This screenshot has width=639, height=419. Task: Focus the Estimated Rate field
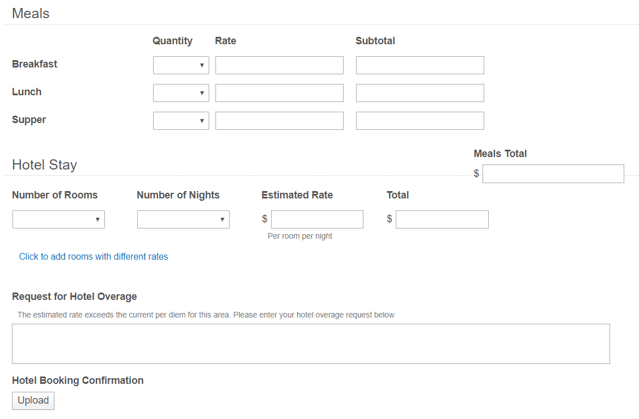click(x=317, y=219)
